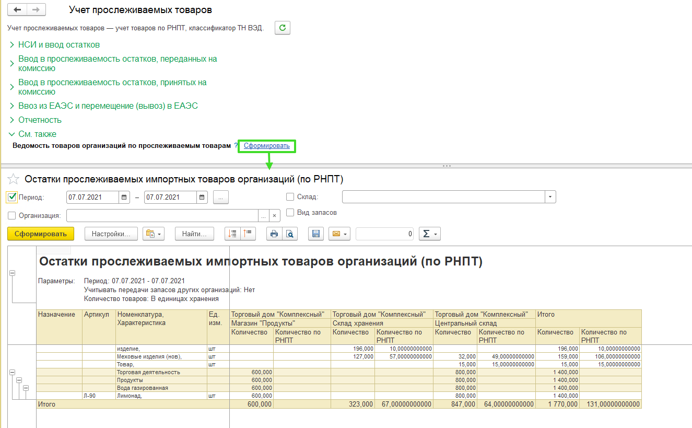The image size is (692, 428).
Task: Add report to favorites with the star icon
Action: (13, 179)
